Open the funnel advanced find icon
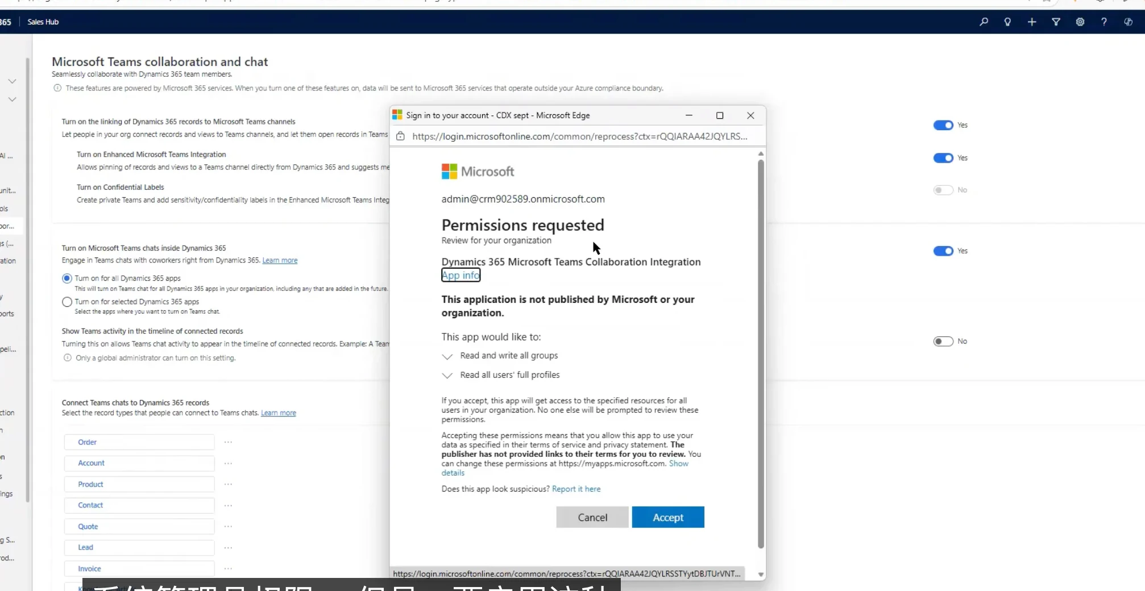This screenshot has width=1145, height=591. click(1056, 22)
